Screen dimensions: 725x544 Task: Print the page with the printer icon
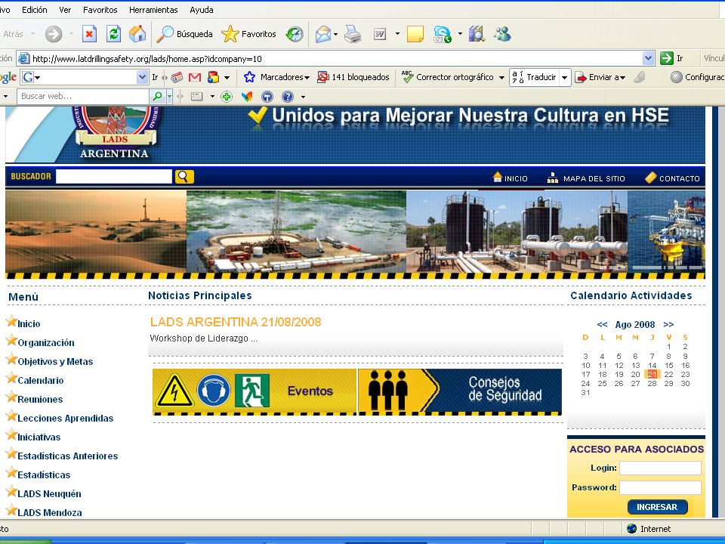[353, 34]
